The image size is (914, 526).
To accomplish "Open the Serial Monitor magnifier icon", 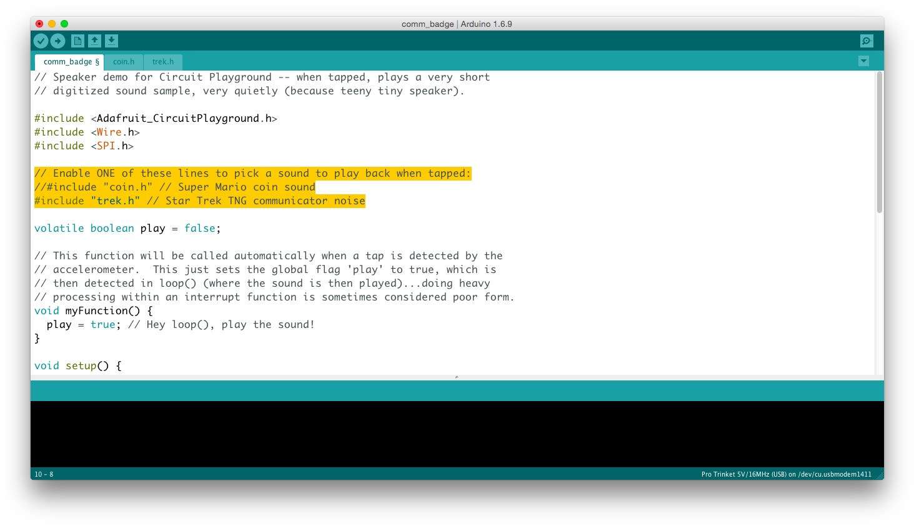I will (x=867, y=41).
